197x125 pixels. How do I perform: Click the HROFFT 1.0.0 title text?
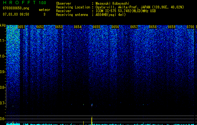tap(24, 2)
